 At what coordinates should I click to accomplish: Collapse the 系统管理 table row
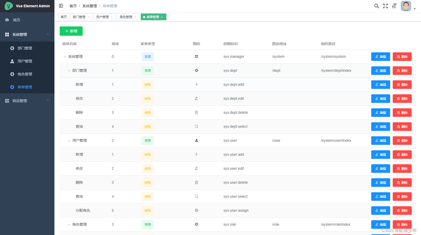pos(65,57)
